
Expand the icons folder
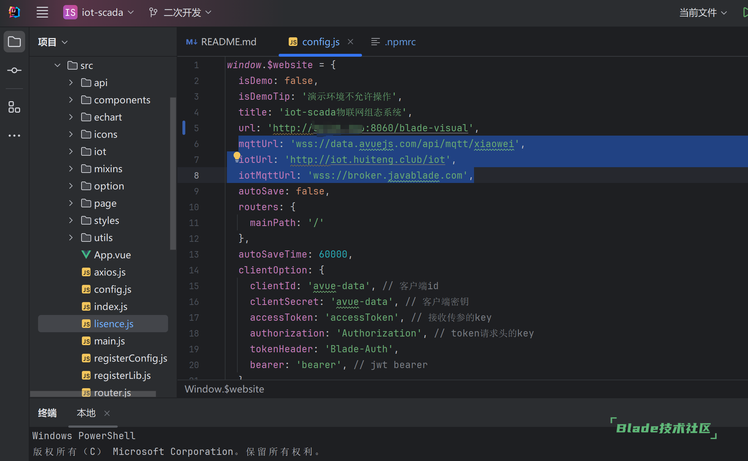[x=71, y=134]
